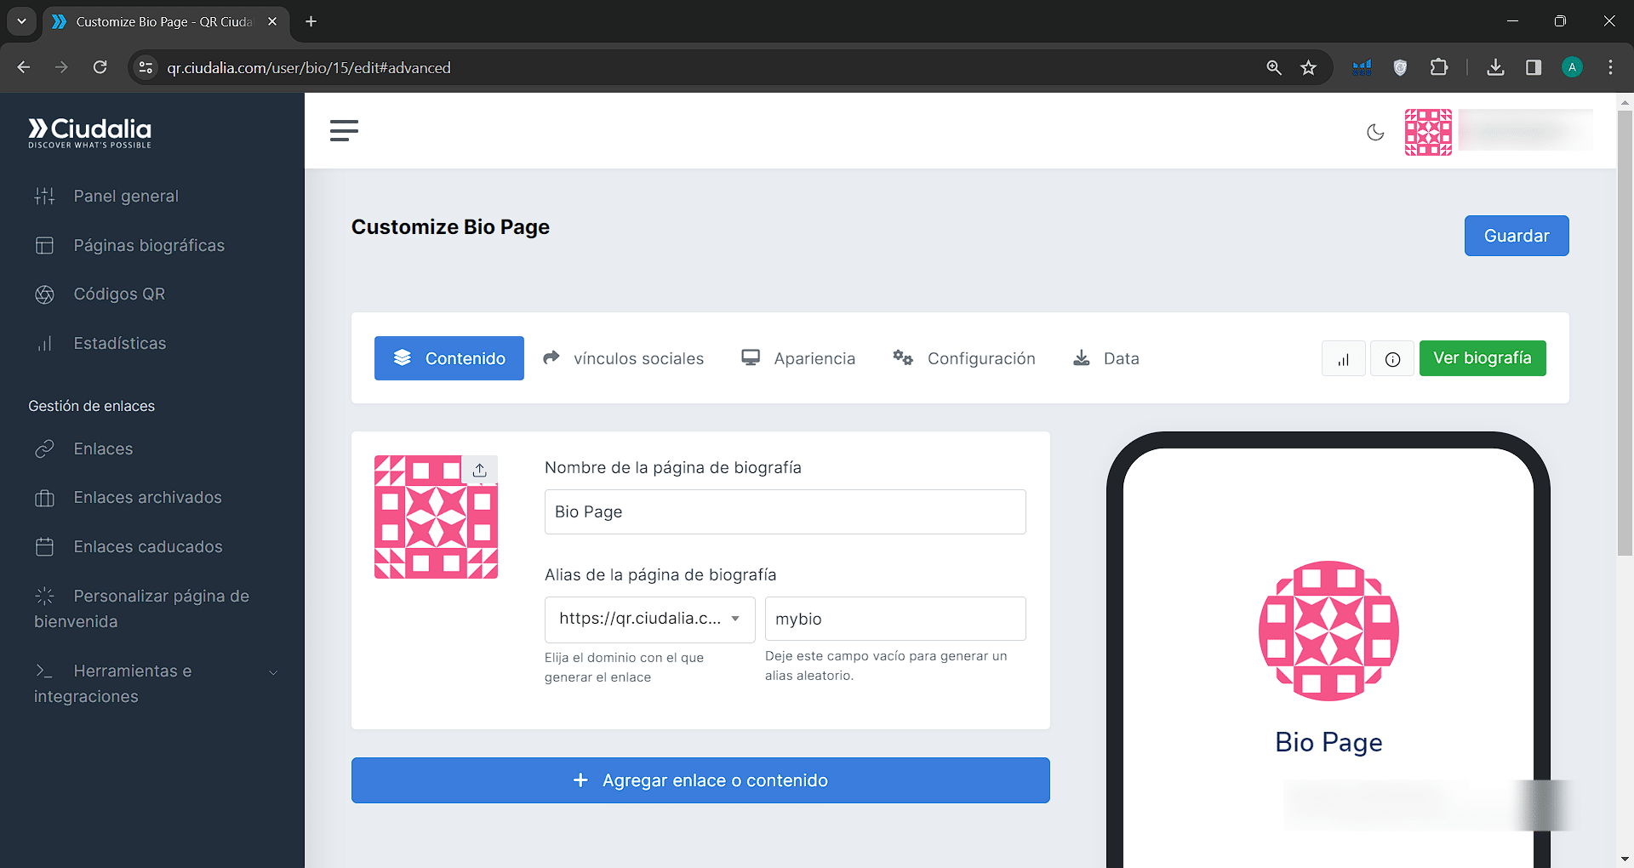The image size is (1634, 868).
Task: Open bio page statistics bar chart icon
Action: 1343,359
